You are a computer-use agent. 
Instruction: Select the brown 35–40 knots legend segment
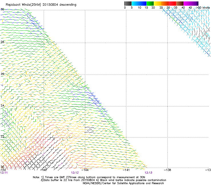coord(180,3)
